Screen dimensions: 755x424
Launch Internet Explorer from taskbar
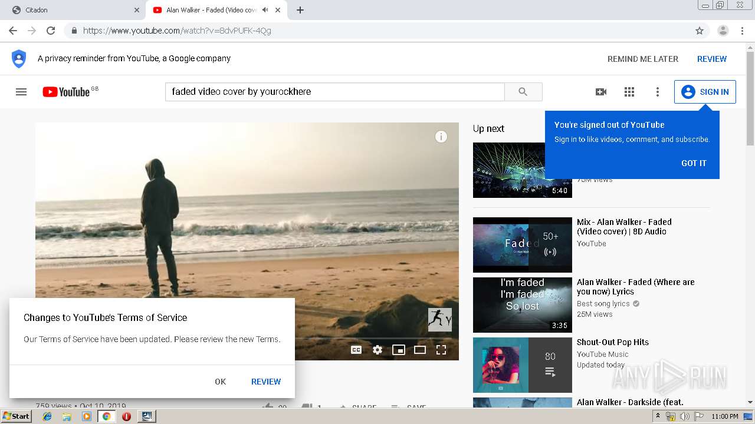click(x=47, y=416)
